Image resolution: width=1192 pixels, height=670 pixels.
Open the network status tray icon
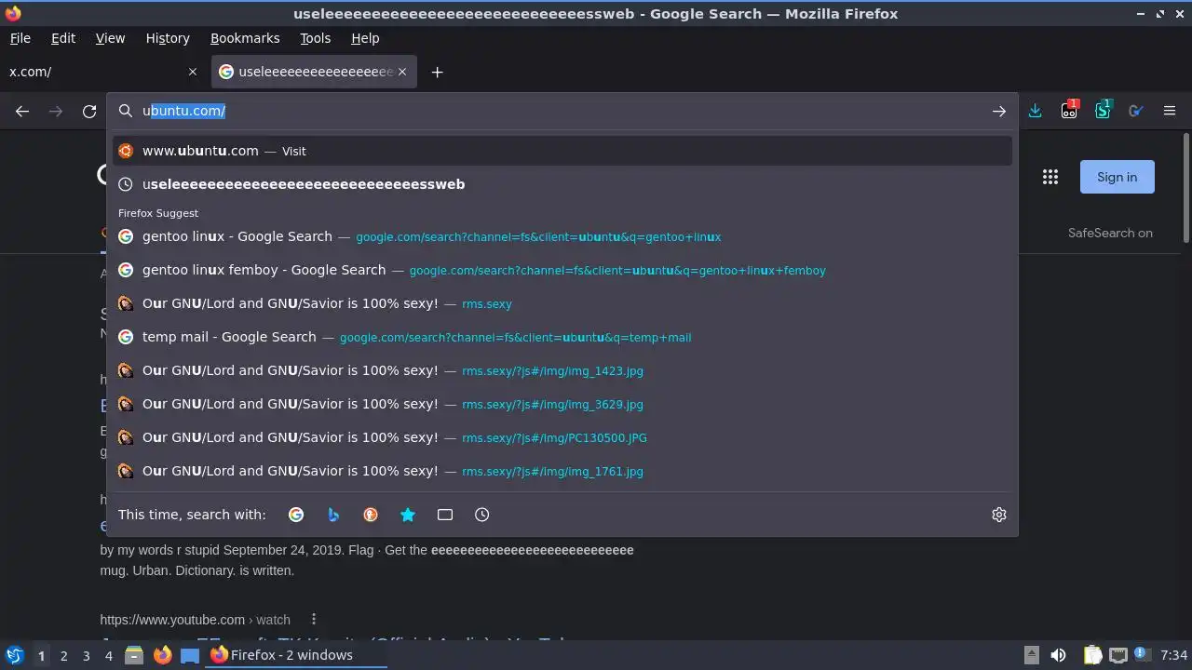tap(1118, 655)
